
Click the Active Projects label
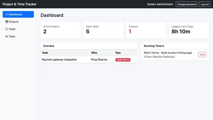pos(51,27)
